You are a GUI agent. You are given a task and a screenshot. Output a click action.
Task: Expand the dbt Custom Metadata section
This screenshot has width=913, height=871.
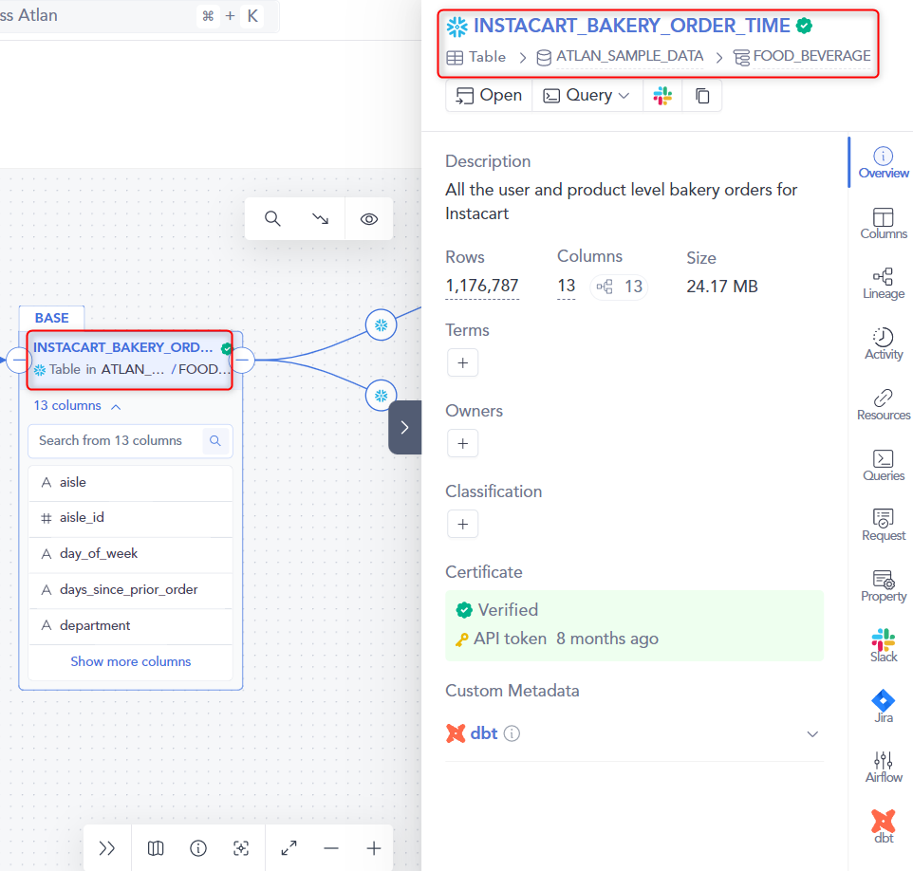812,733
